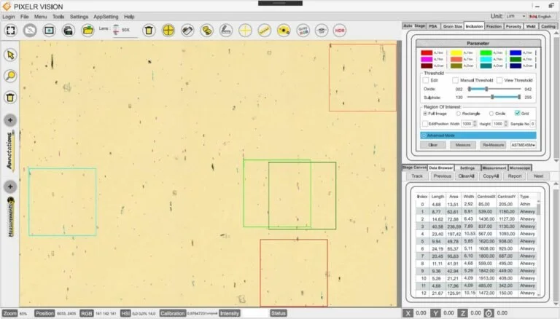Click the Sample No input field
This screenshot has width=560, height=319.
pos(532,124)
